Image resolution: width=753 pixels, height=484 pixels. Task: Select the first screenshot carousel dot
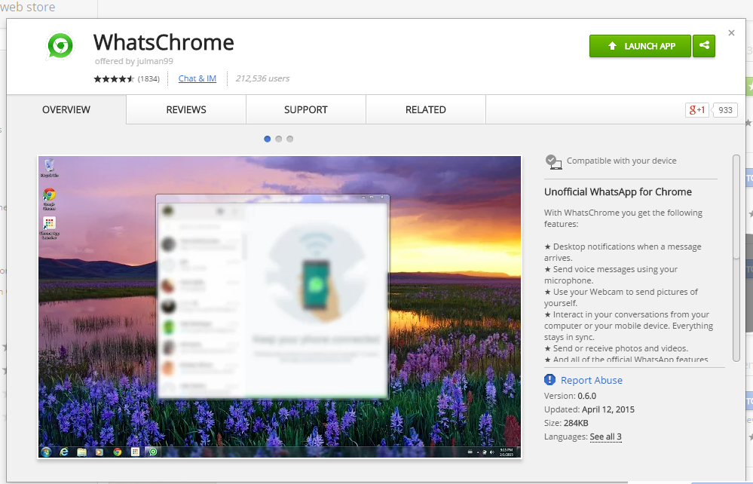(x=268, y=139)
